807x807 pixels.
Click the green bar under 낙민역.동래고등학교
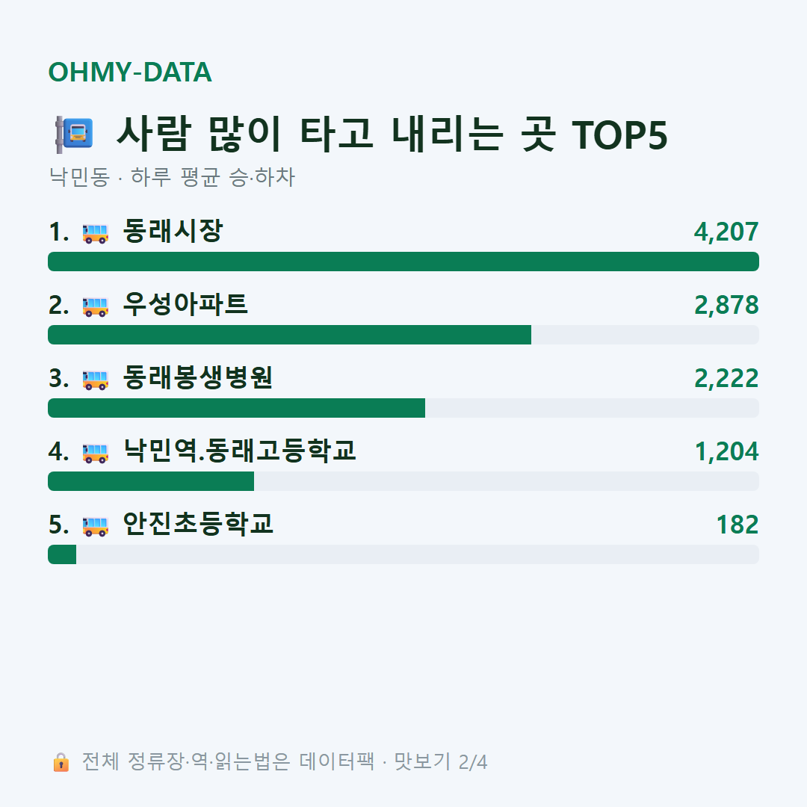pos(151,481)
